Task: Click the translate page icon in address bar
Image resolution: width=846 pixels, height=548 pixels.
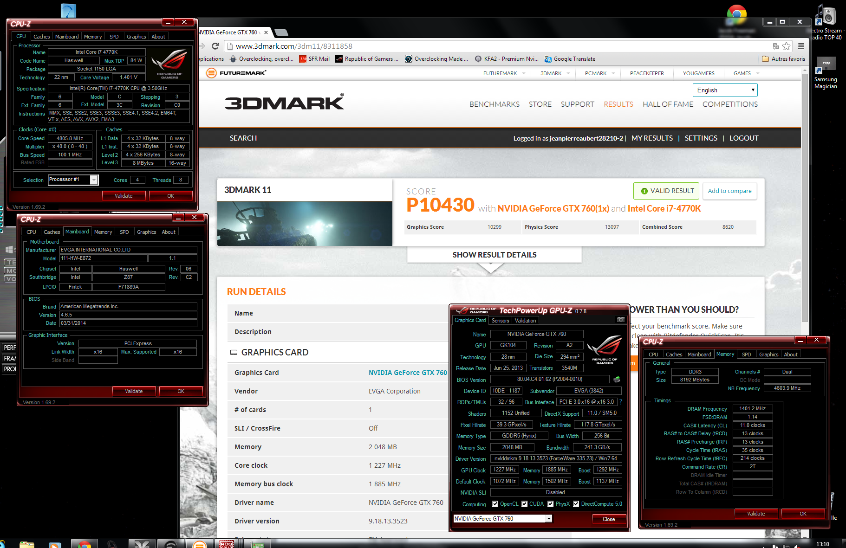Action: [775, 46]
